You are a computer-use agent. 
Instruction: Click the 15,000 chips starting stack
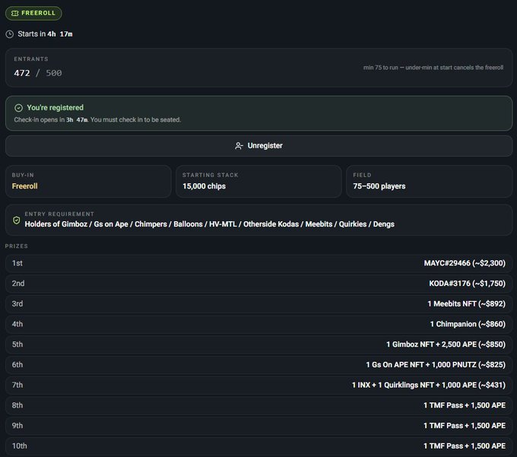pyautogui.click(x=204, y=186)
